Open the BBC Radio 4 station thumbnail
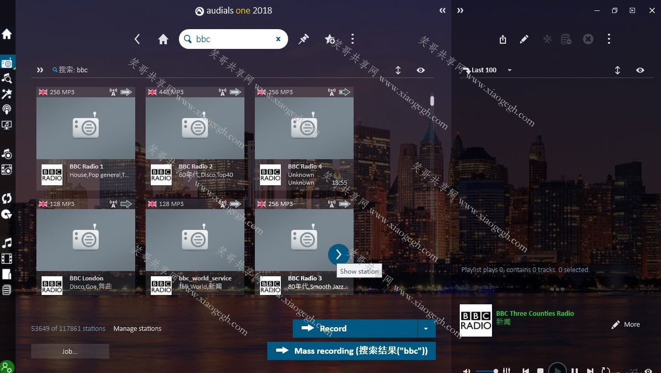The width and height of the screenshot is (661, 373). (x=304, y=128)
